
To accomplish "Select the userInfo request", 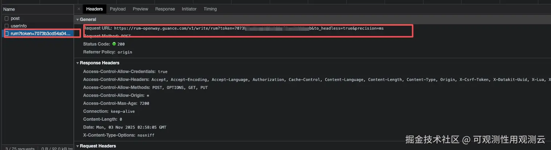I will [19, 26].
